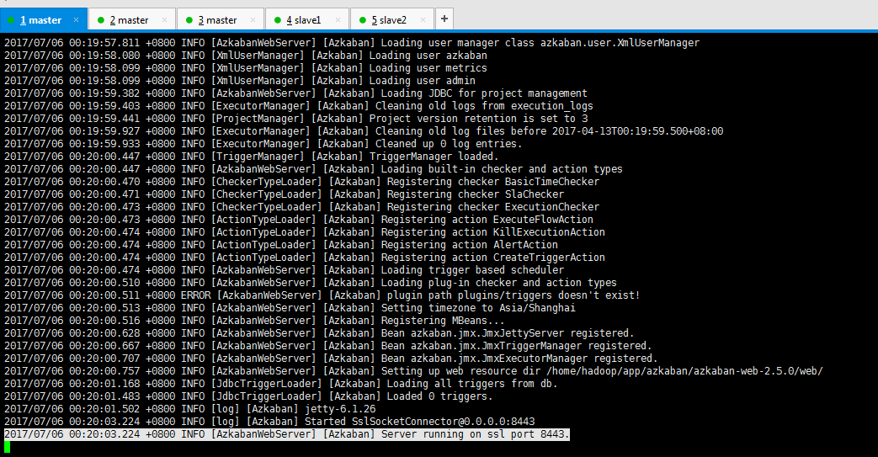Viewport: 878px width, 457px height.
Task: Close the '1 master' tab
Action: coord(76,19)
